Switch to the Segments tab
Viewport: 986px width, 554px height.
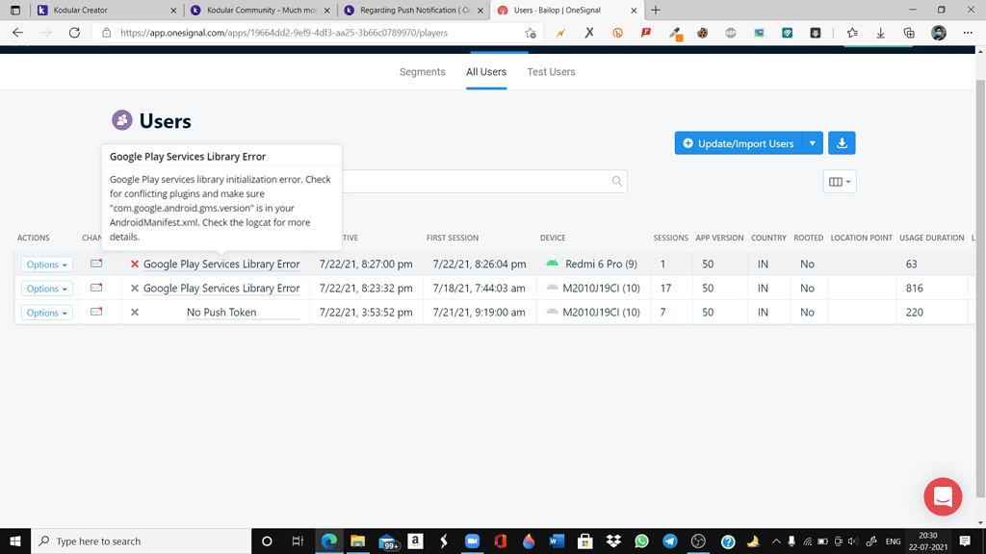(422, 71)
